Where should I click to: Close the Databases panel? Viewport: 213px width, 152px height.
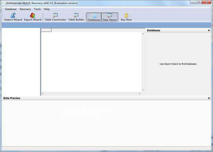[x=209, y=30]
